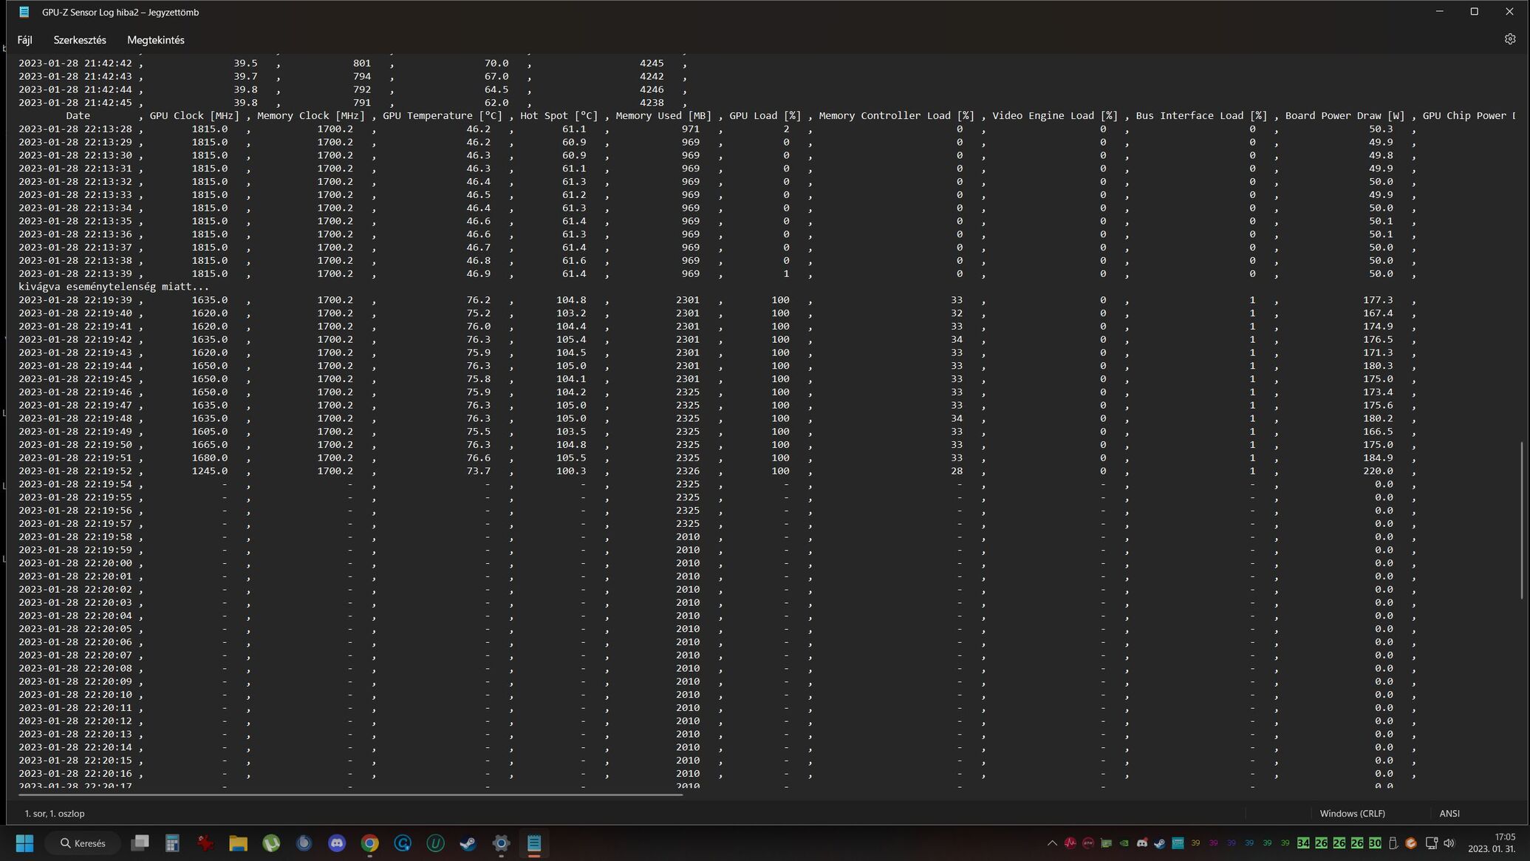
Task: Open the uTorrent taskbar icon
Action: tap(271, 843)
